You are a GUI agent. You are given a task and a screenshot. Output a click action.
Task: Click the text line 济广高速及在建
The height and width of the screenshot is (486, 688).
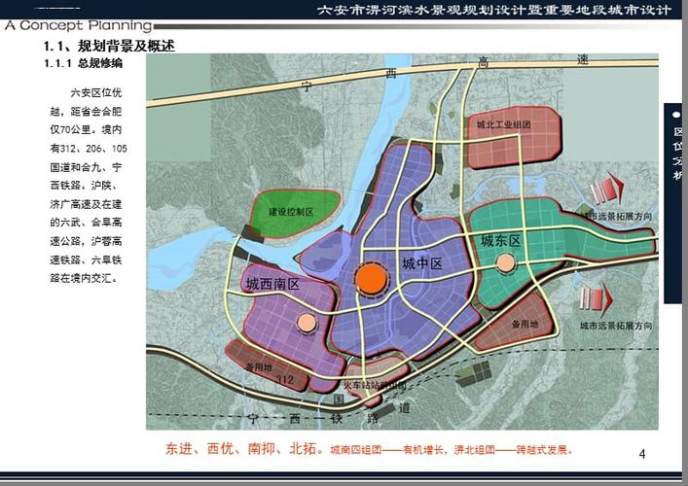tap(86, 204)
